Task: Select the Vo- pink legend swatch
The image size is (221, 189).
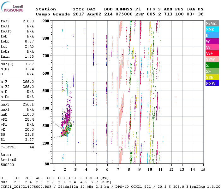Action: pos(212,47)
